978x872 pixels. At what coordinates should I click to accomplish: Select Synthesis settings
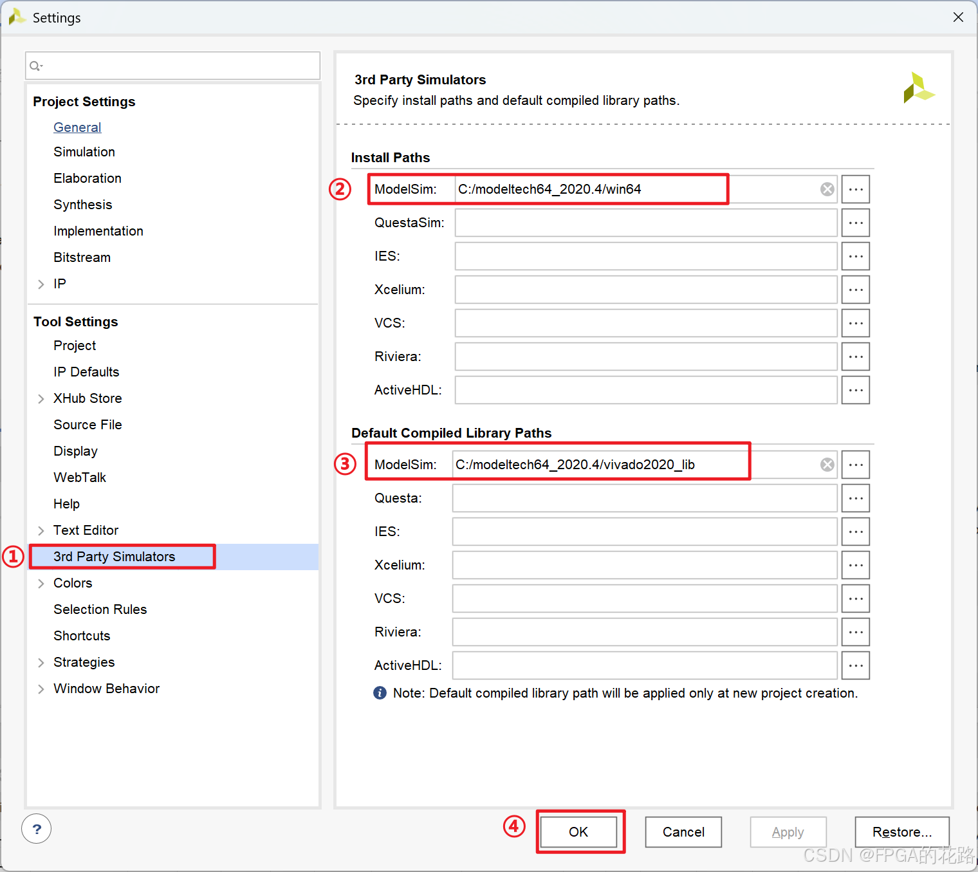(x=83, y=205)
